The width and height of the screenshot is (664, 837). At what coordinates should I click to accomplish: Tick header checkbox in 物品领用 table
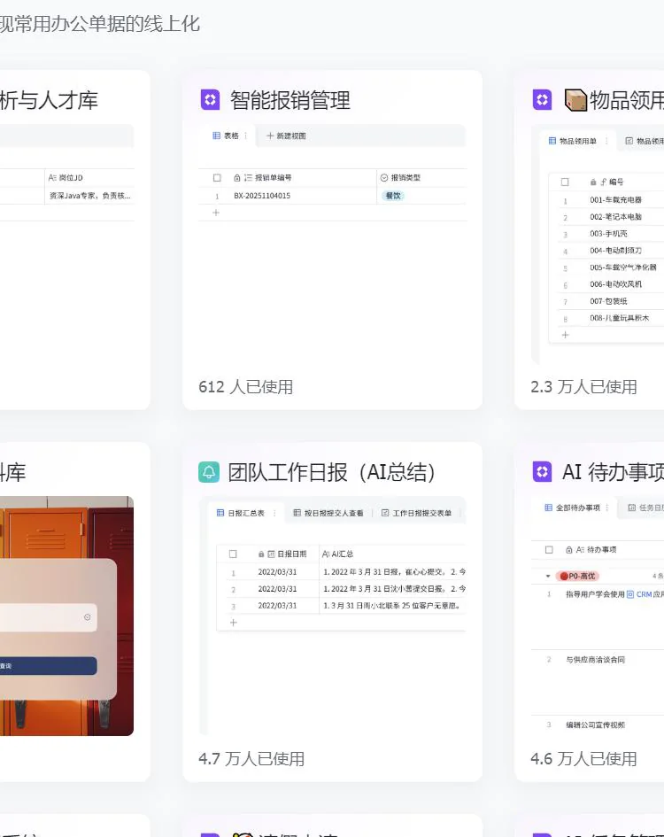point(565,182)
